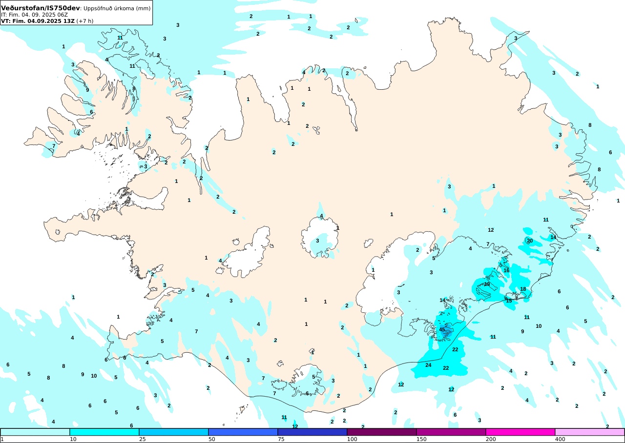Screen dimensions: 625x443
Task: Click the 15 precipitation value on the coastline
Action: tap(509, 301)
